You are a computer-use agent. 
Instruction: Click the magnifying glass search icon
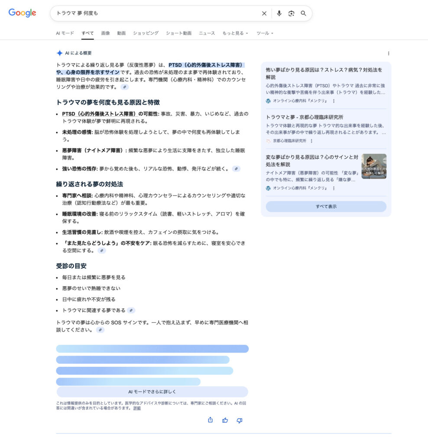[x=304, y=13]
